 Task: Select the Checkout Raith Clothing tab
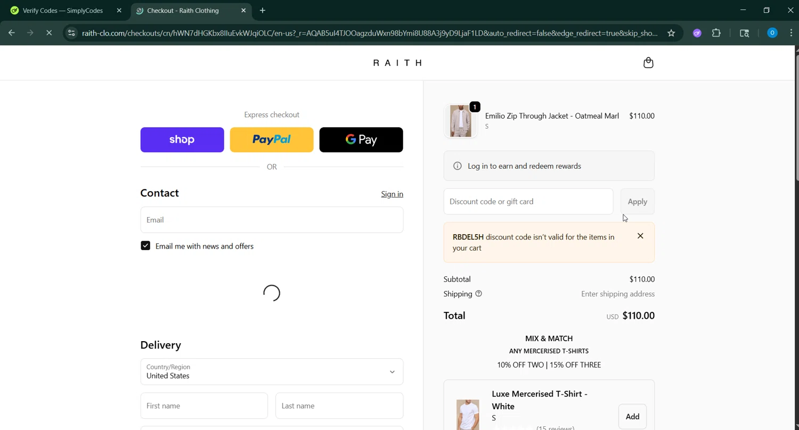(191, 11)
